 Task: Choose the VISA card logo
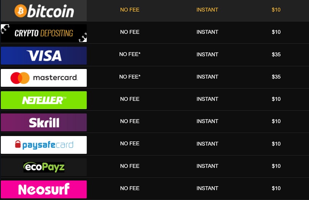(44, 55)
